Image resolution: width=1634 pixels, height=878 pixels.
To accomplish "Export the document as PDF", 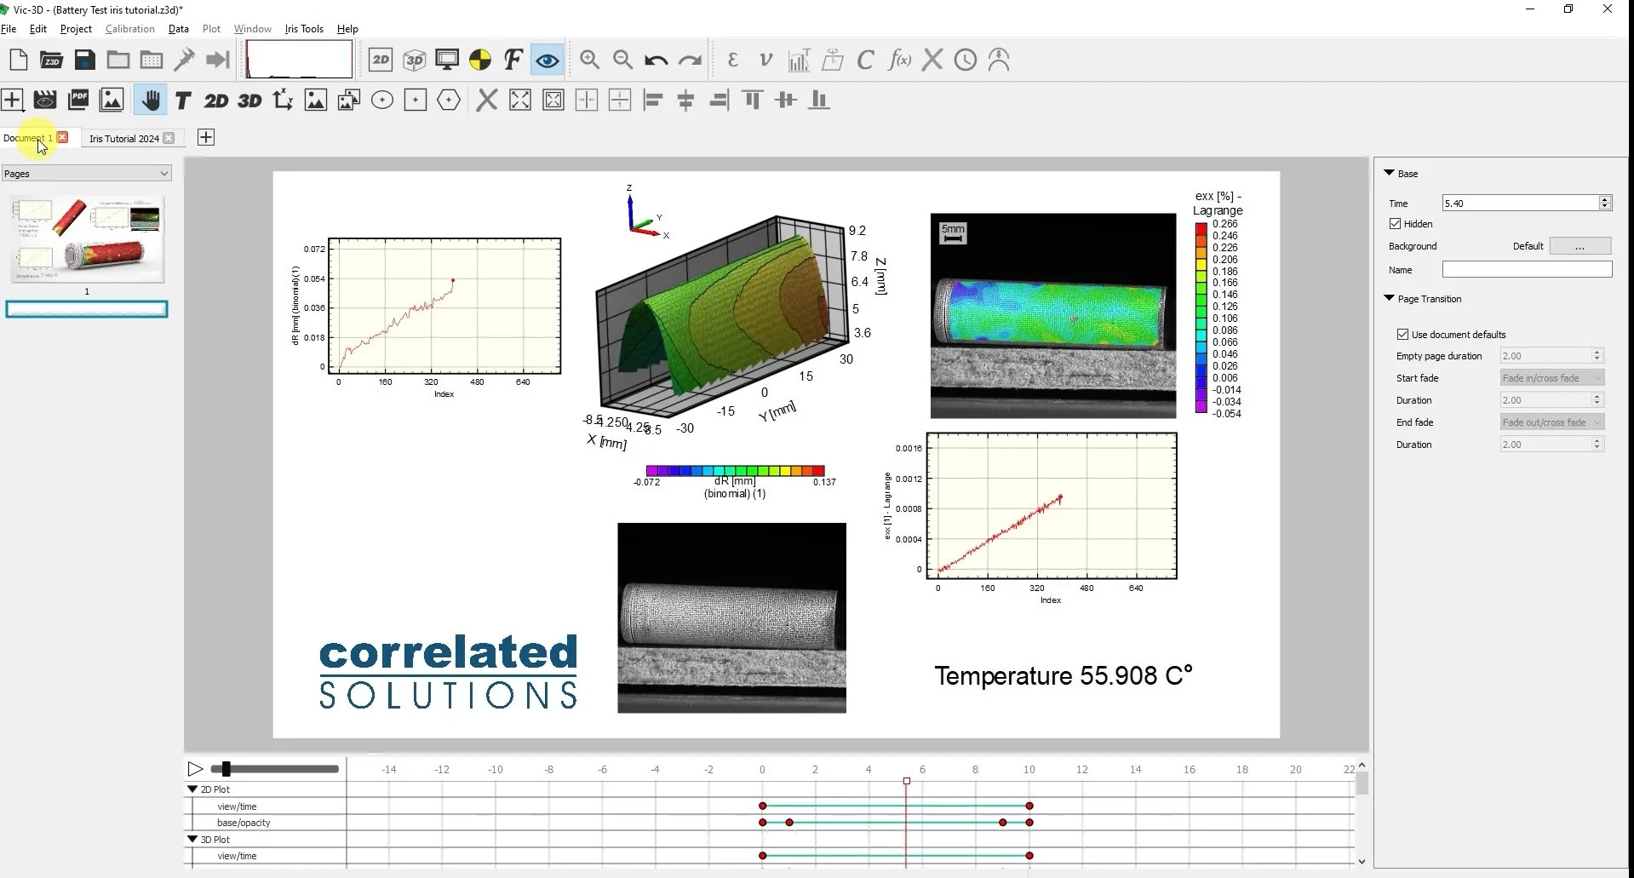I will click(x=77, y=100).
